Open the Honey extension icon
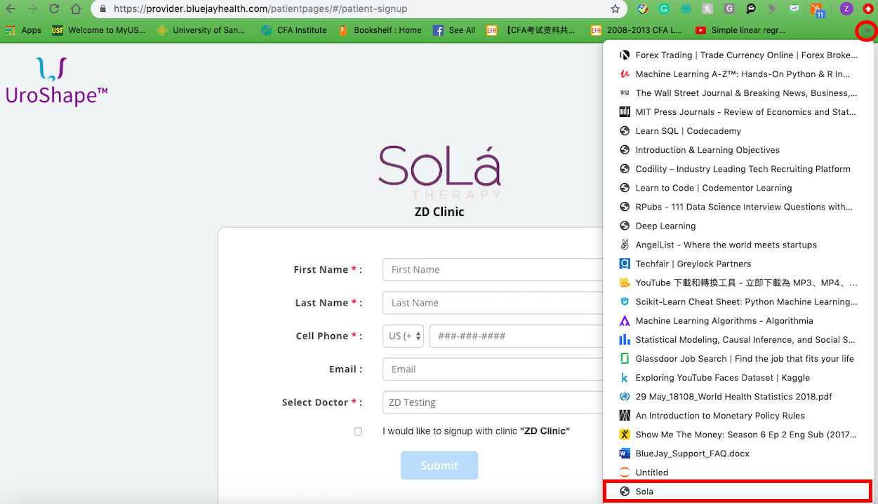 tap(708, 9)
